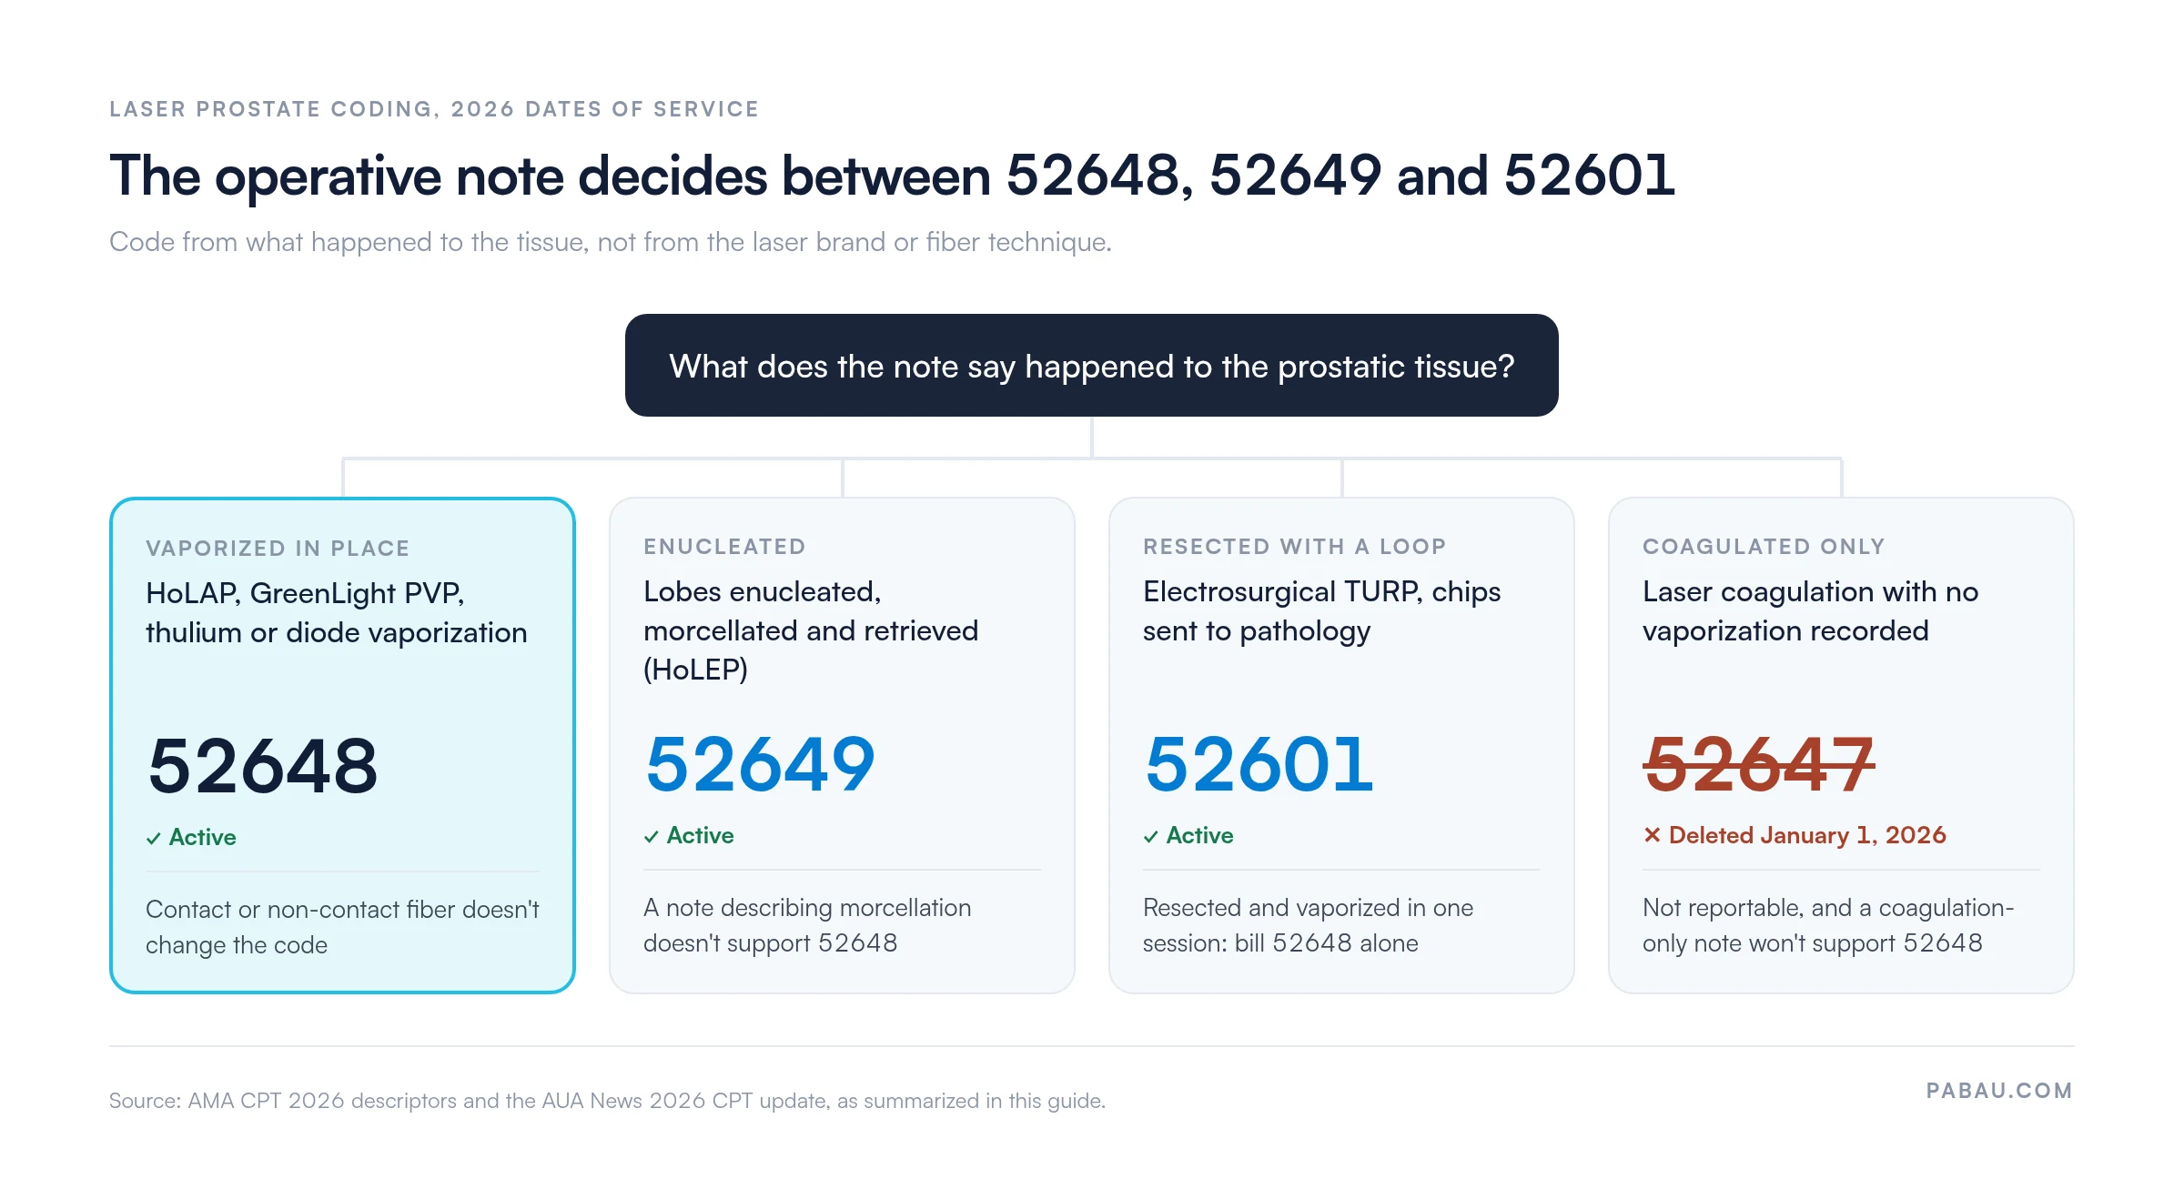Click the blue 52649 code number
The image size is (2184, 1199).
tap(760, 764)
